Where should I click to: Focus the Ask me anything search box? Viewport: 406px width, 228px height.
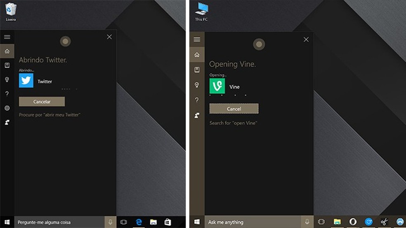(253, 222)
